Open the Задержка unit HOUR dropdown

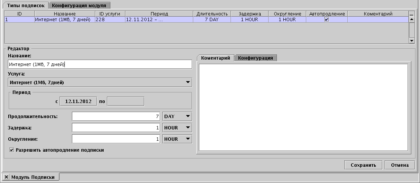coord(177,128)
